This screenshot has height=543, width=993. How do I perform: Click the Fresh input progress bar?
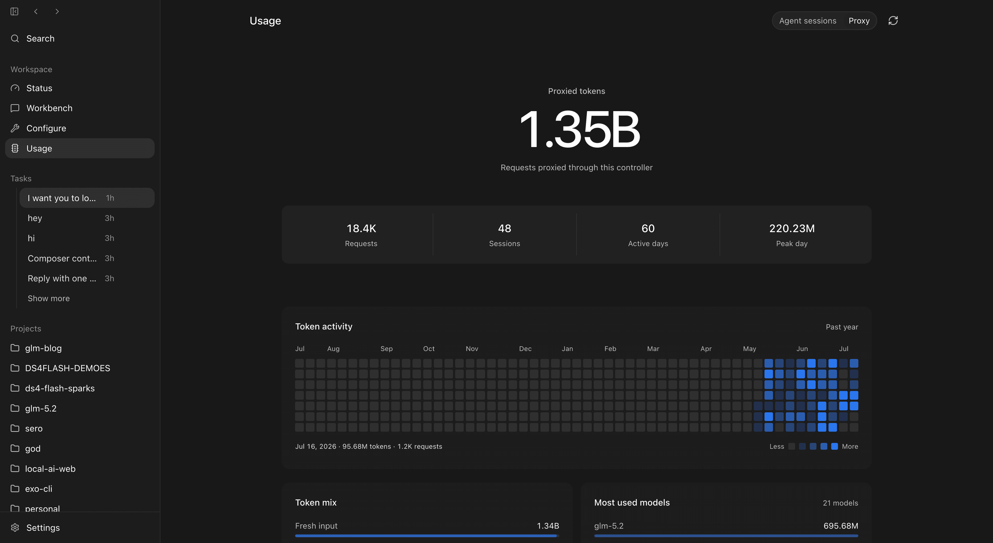[427, 536]
